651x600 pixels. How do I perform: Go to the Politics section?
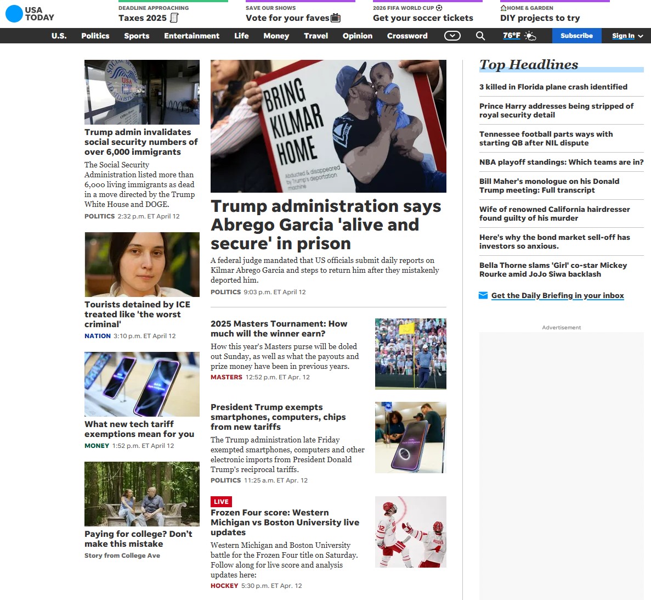95,36
